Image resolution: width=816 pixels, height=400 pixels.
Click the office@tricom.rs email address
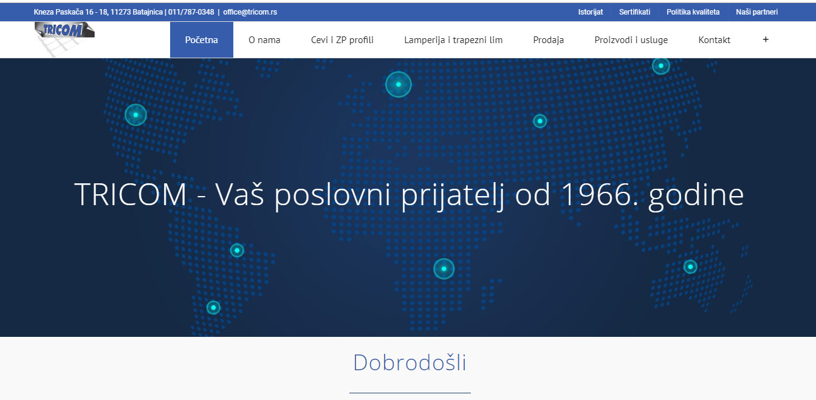pyautogui.click(x=250, y=12)
